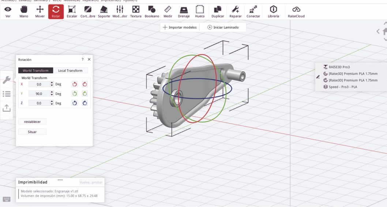Select the Medir measure tool
The image size is (387, 207).
[x=168, y=12]
